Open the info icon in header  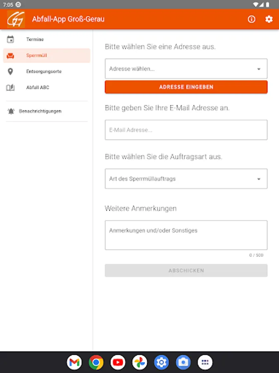[x=251, y=19]
